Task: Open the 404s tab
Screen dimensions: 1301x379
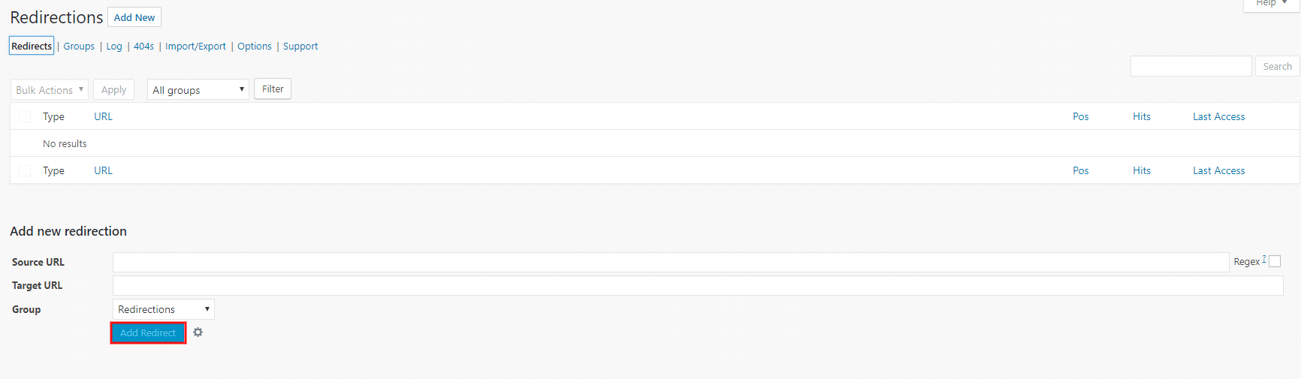Action: tap(143, 47)
